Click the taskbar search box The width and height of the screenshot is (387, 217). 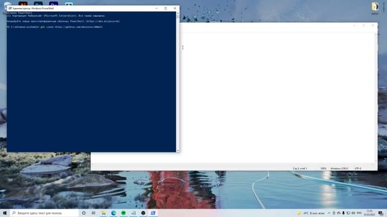[x=44, y=213]
